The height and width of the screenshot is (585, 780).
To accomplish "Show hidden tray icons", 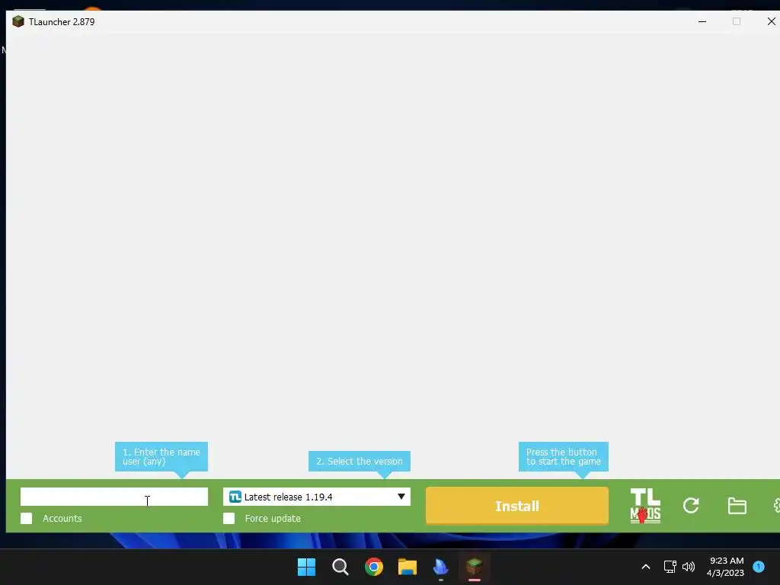I will point(646,567).
